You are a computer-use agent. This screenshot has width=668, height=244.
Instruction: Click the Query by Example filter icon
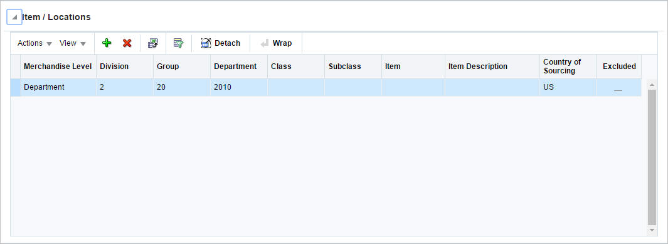click(x=179, y=43)
